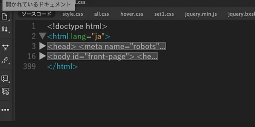The height and width of the screenshot is (127, 255).
Task: Click the collapsed head meta code block
Action: [x=106, y=46]
